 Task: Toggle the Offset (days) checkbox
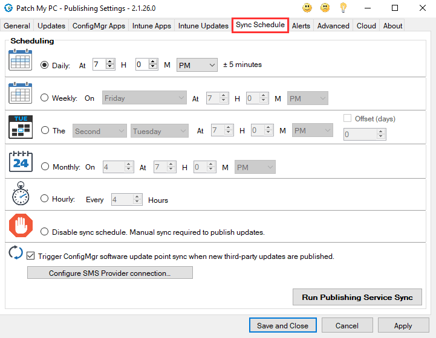[x=347, y=118]
